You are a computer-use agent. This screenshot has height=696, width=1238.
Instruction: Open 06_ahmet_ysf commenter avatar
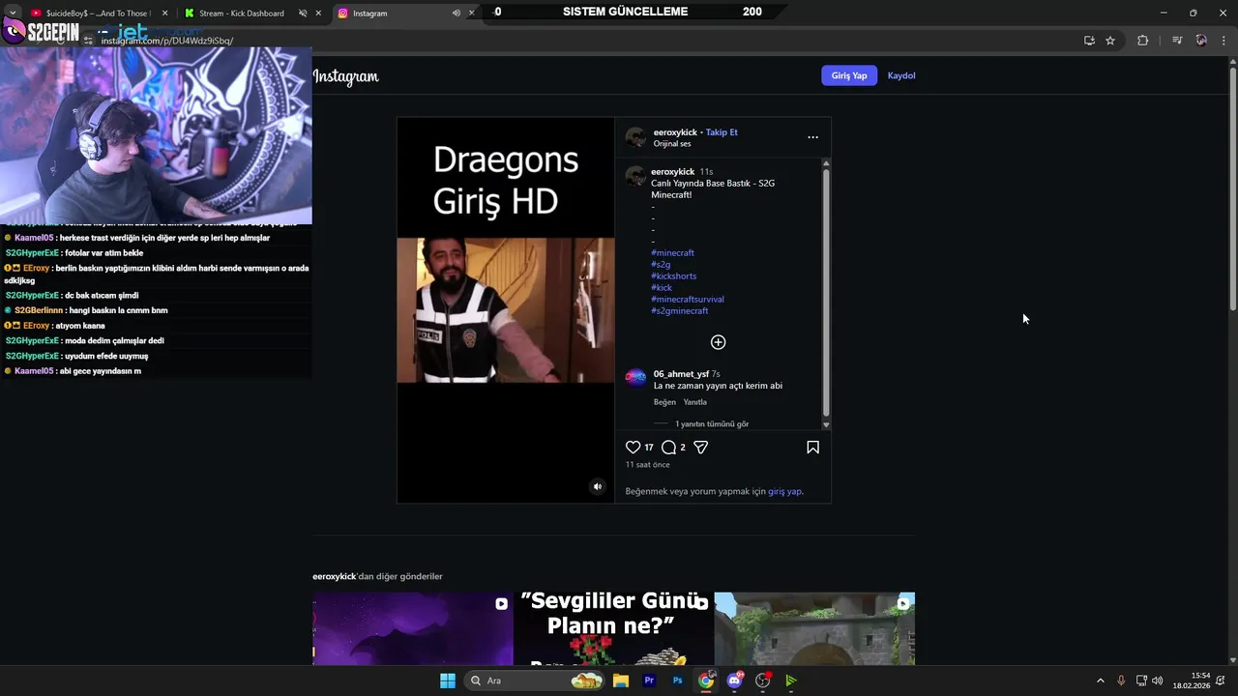tap(635, 377)
